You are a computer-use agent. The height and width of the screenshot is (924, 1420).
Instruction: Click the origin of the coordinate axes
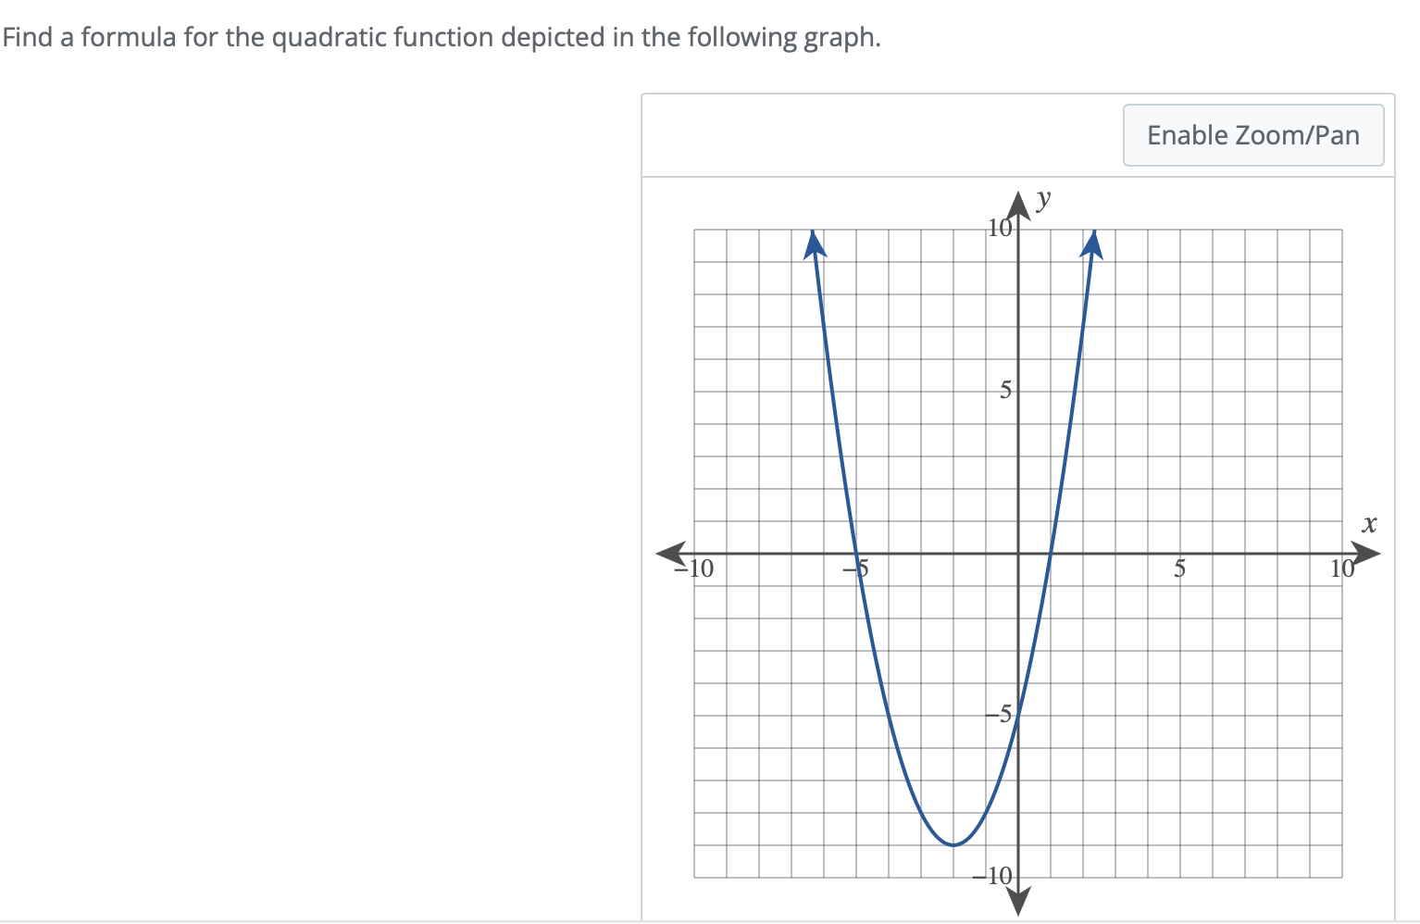(x=1018, y=552)
